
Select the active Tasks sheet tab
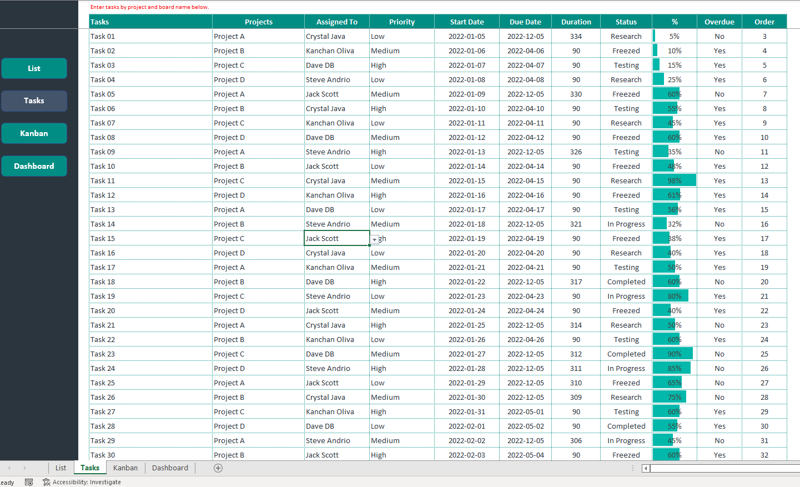pos(89,468)
